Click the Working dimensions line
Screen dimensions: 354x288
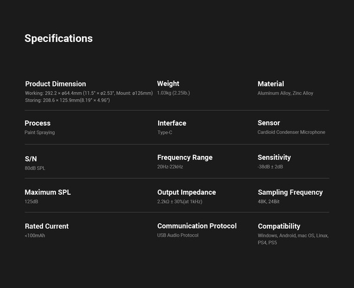(88, 93)
